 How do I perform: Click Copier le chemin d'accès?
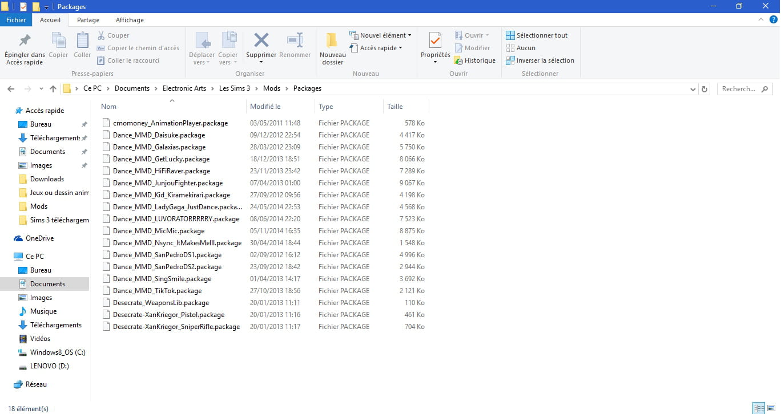click(138, 48)
